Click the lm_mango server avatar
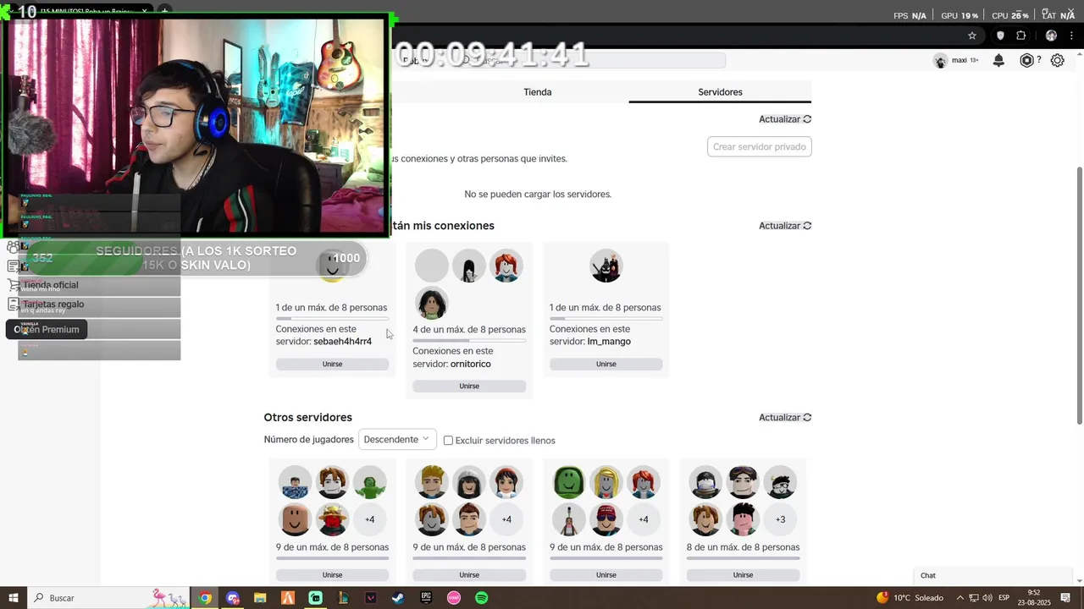The image size is (1084, 609). (x=606, y=266)
